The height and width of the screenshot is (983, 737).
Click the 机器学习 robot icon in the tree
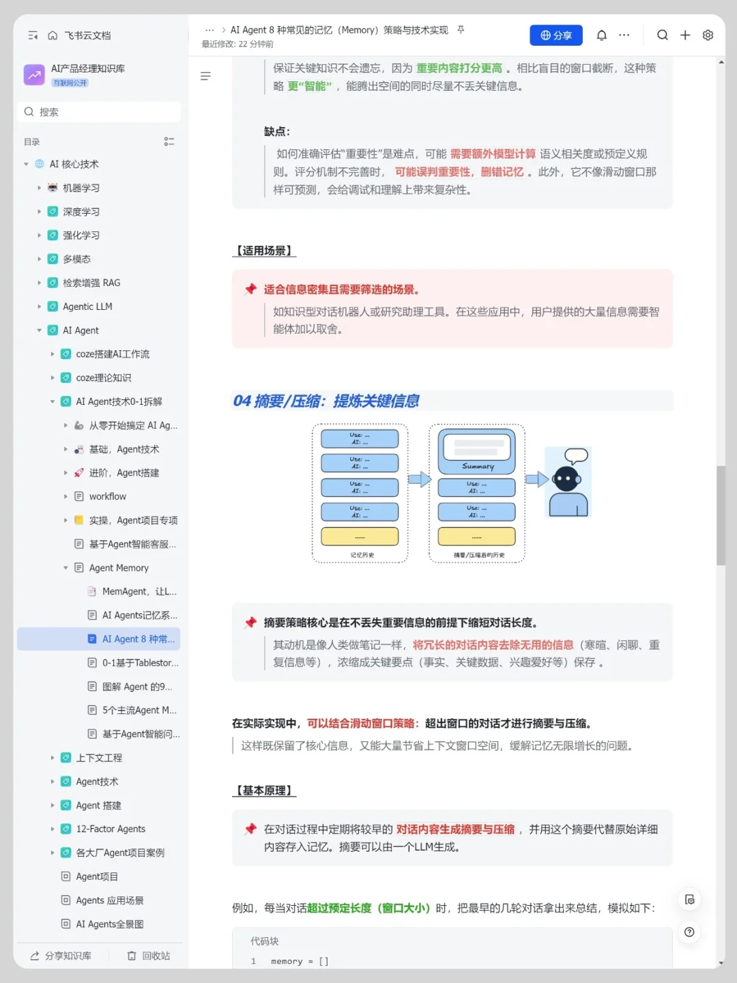(x=53, y=188)
